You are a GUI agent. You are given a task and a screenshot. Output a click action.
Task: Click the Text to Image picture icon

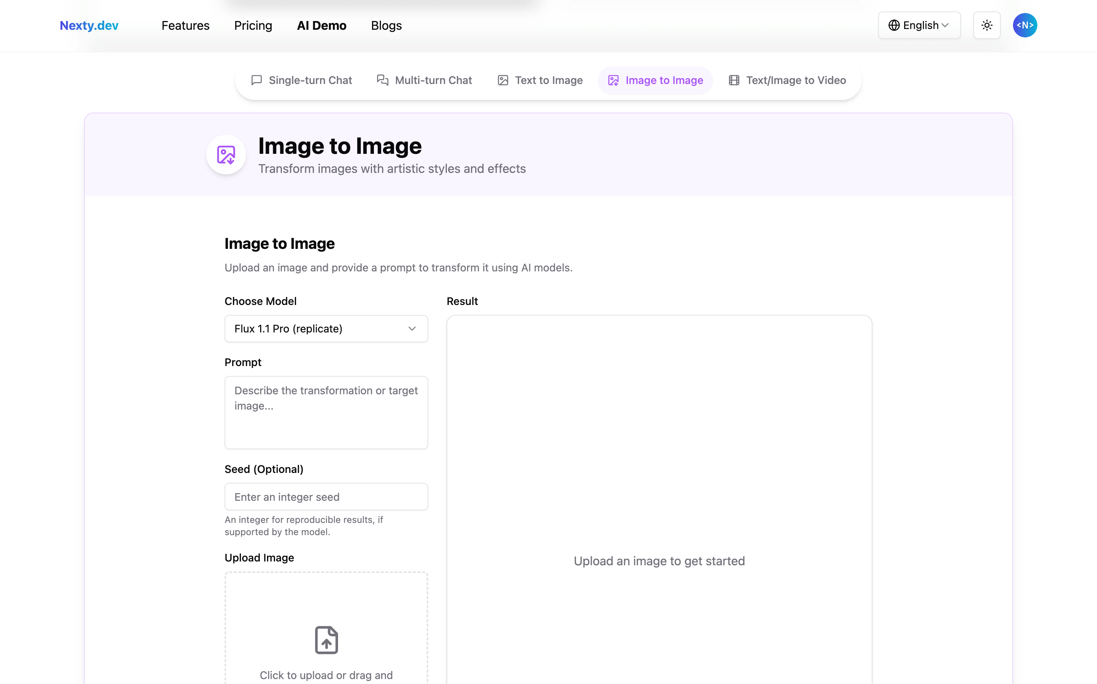(x=503, y=80)
